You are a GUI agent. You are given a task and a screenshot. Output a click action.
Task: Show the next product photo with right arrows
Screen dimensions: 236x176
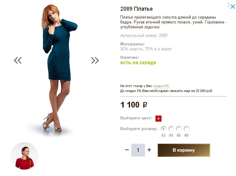click(x=95, y=60)
